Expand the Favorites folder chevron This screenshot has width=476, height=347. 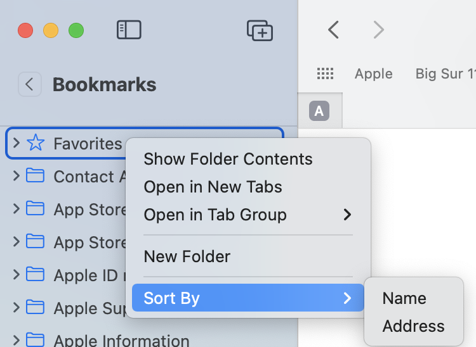point(17,144)
